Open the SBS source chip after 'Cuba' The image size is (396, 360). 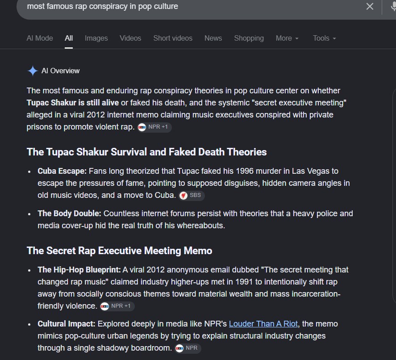(x=191, y=196)
